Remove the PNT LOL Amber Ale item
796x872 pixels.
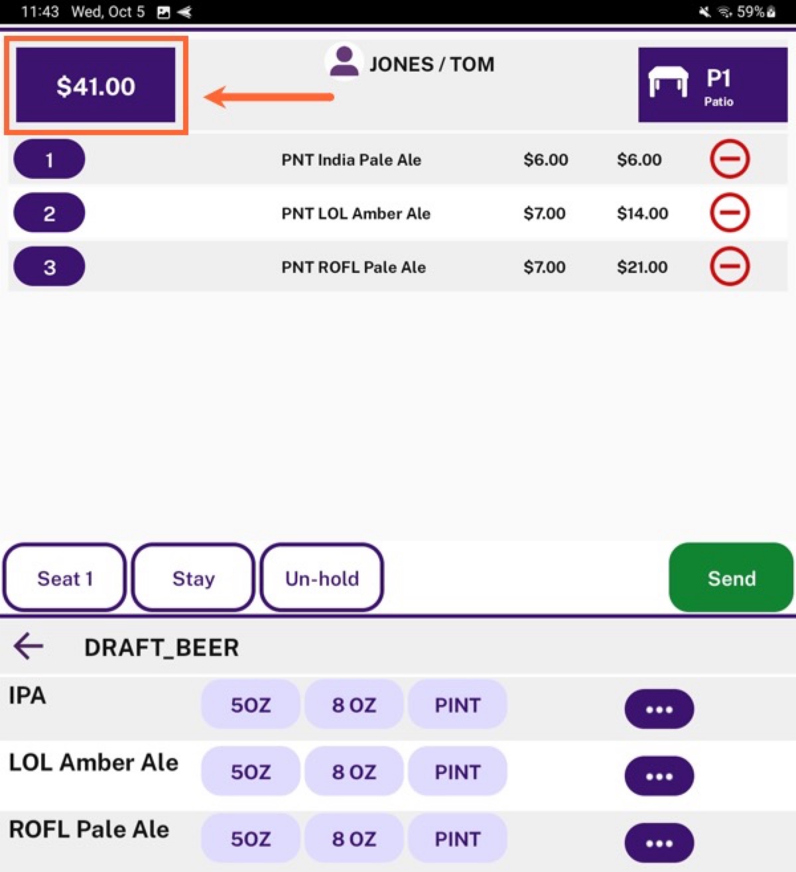[x=730, y=213]
